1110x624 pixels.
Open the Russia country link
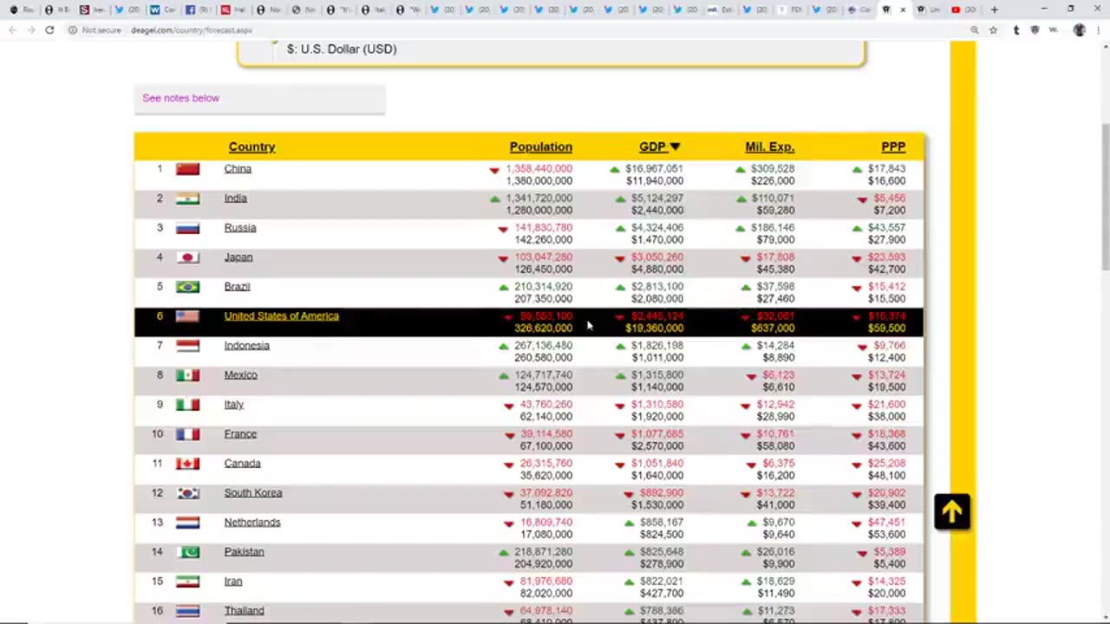[240, 228]
